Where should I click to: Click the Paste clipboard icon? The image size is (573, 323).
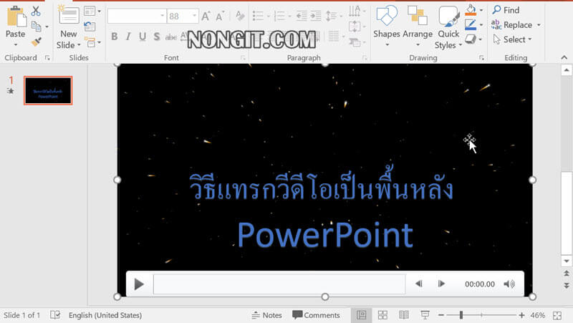point(16,16)
